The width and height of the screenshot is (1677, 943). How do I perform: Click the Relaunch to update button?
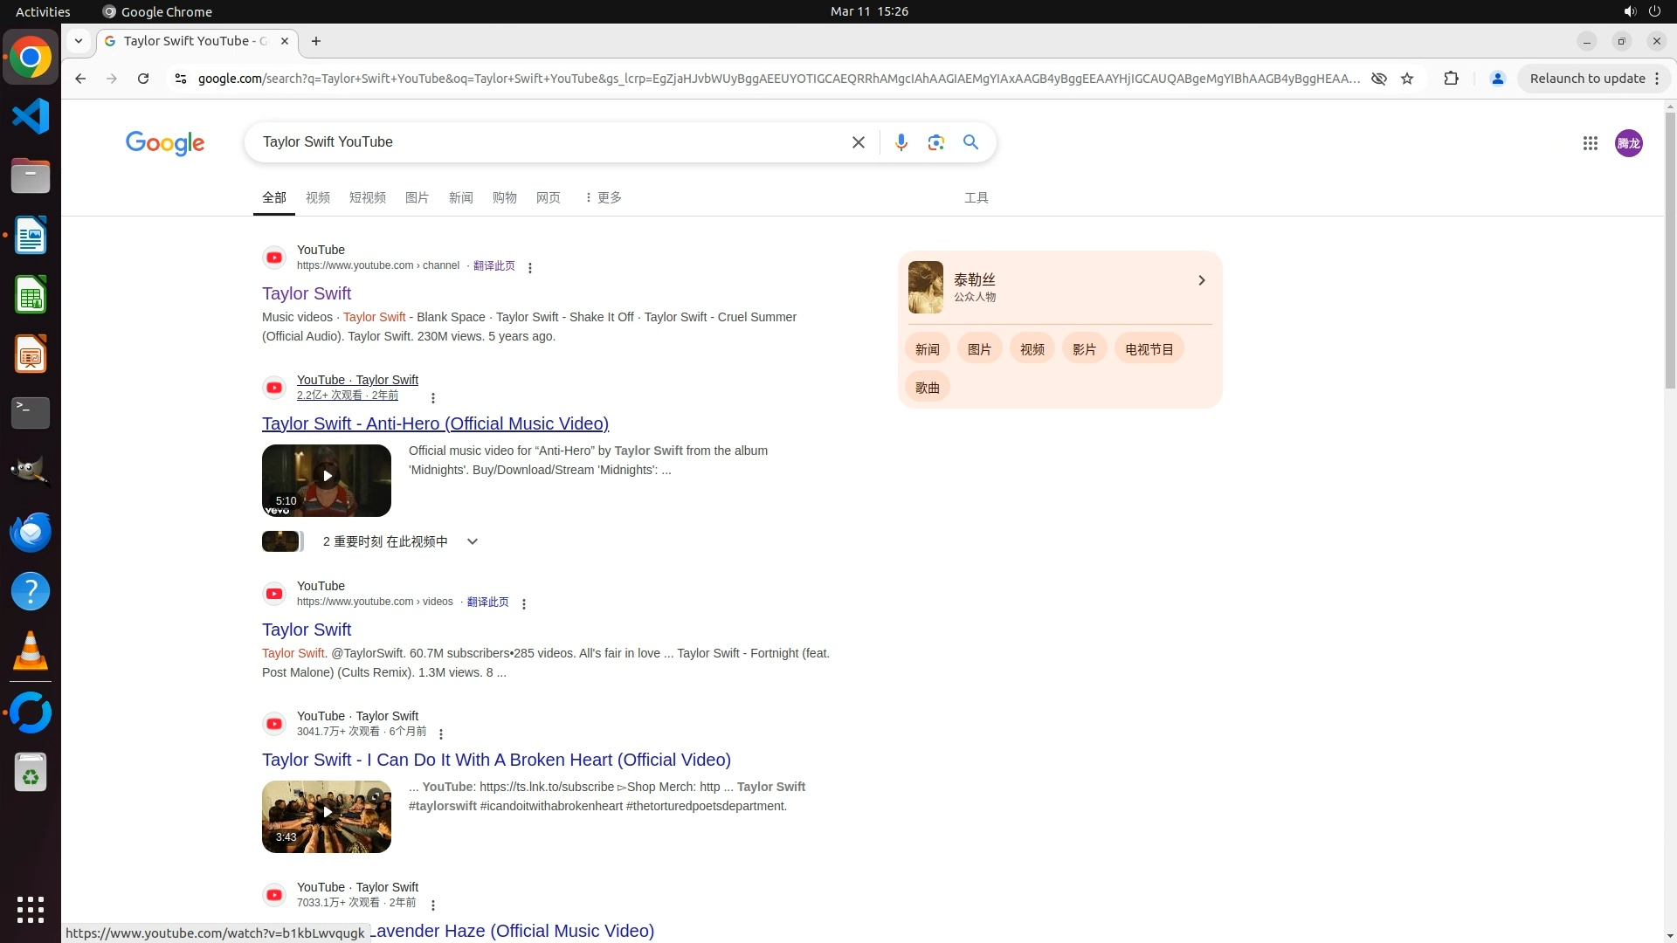click(1587, 79)
